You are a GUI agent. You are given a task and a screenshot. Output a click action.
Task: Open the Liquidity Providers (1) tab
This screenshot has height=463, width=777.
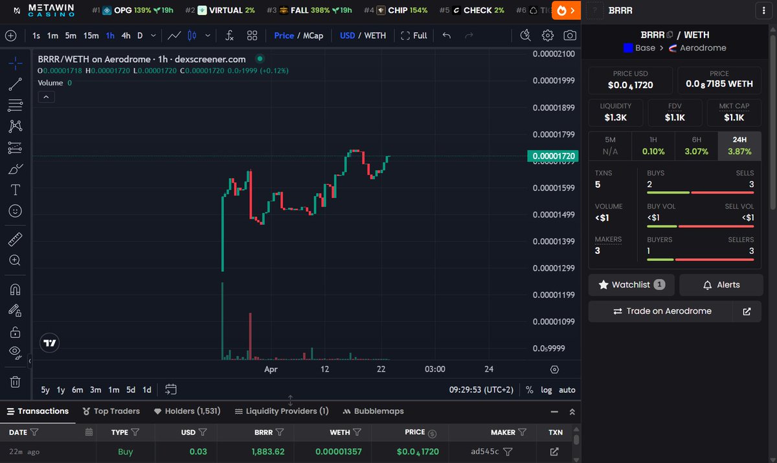(281, 411)
